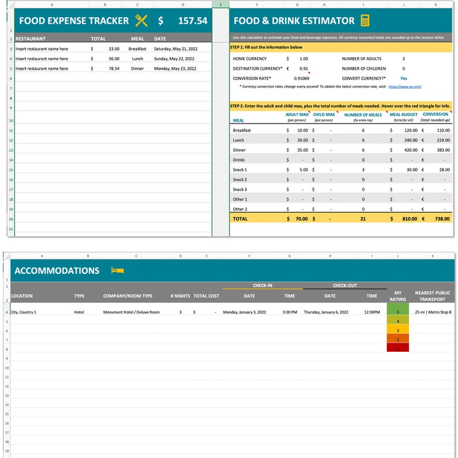
Task: Click the Dinner meal cell dated May 23
Action: [x=137, y=69]
